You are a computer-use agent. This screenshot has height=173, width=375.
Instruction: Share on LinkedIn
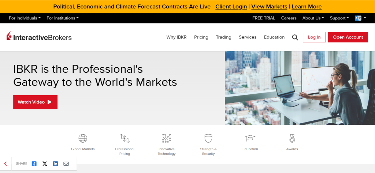pos(56,164)
